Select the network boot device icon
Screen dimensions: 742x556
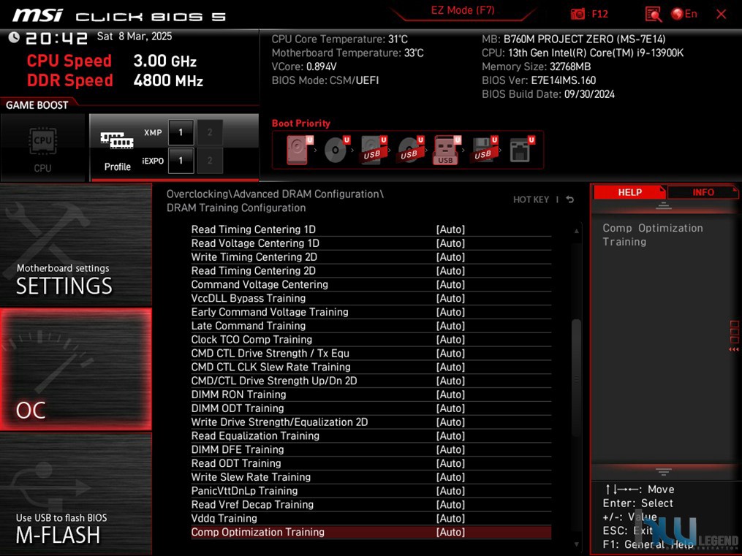(520, 149)
